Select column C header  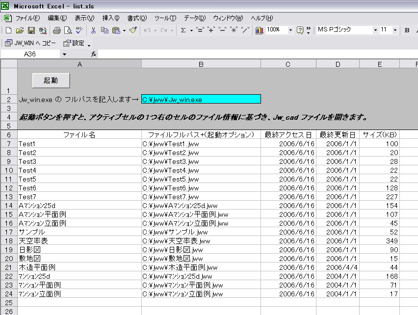tap(288, 64)
